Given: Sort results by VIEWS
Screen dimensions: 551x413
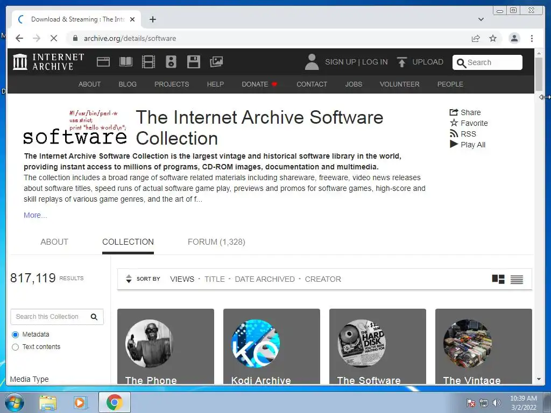Looking at the screenshot, I should (182, 279).
